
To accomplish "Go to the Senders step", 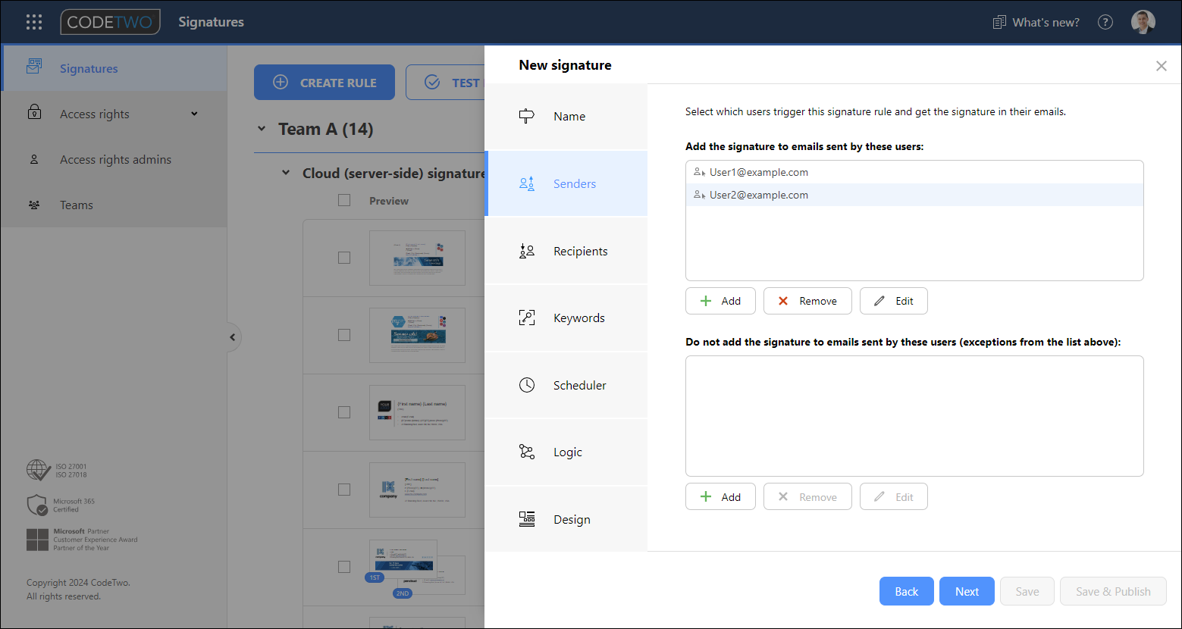I will [x=566, y=183].
